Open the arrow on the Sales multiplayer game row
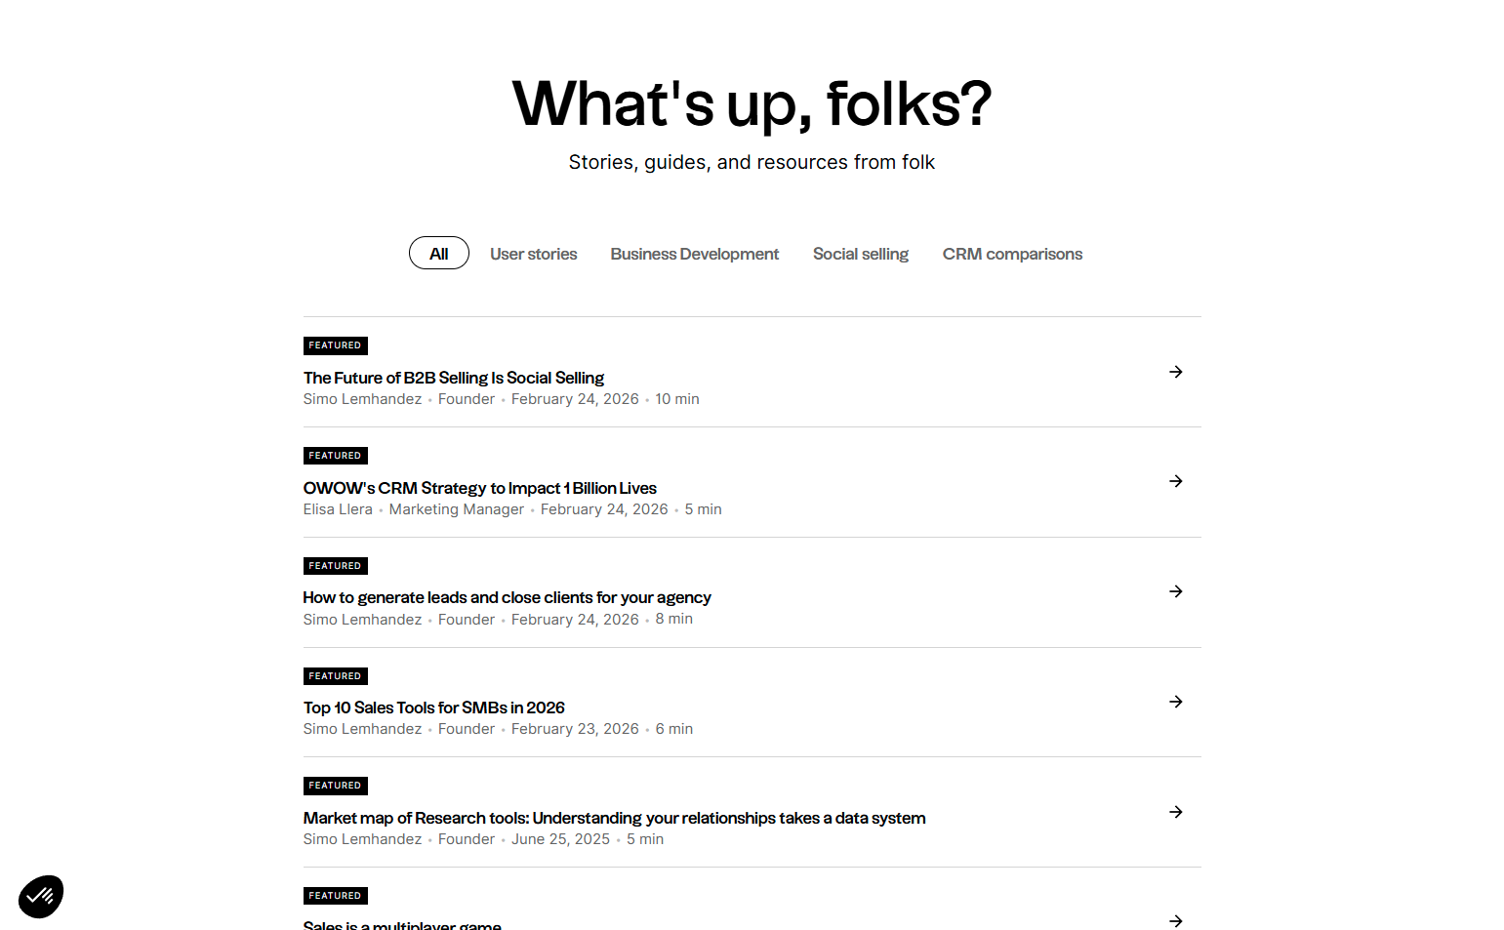 (x=1175, y=921)
